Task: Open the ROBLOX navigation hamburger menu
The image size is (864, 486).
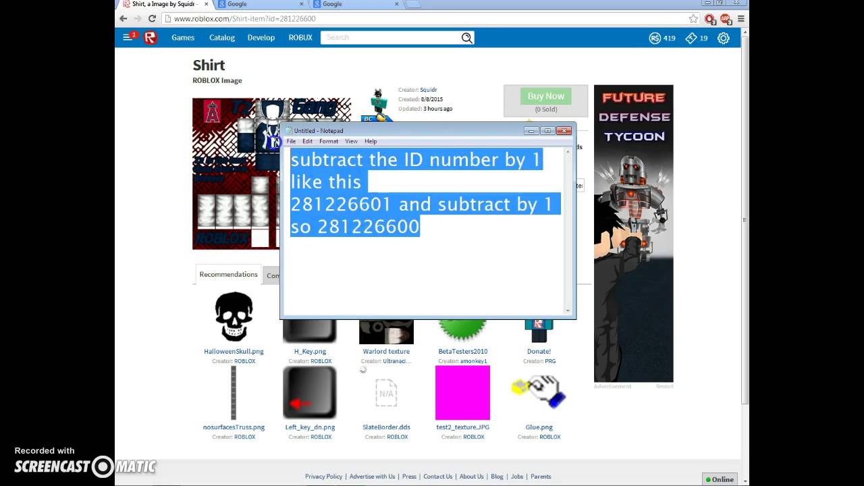Action: tap(128, 38)
